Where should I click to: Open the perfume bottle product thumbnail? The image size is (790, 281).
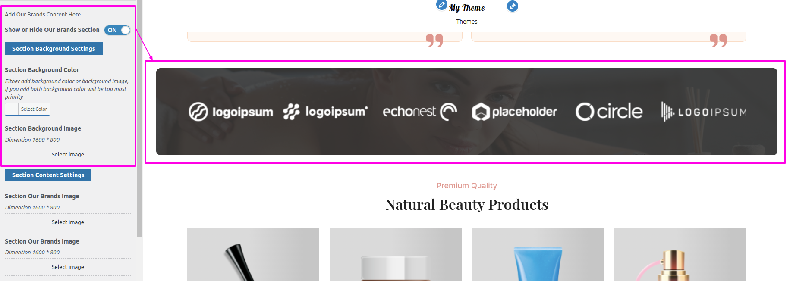click(x=680, y=254)
